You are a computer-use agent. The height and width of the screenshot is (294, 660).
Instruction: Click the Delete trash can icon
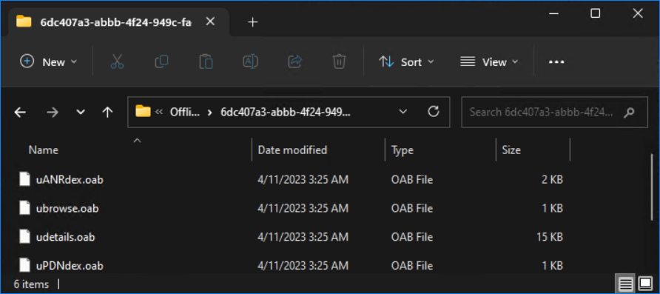point(339,62)
